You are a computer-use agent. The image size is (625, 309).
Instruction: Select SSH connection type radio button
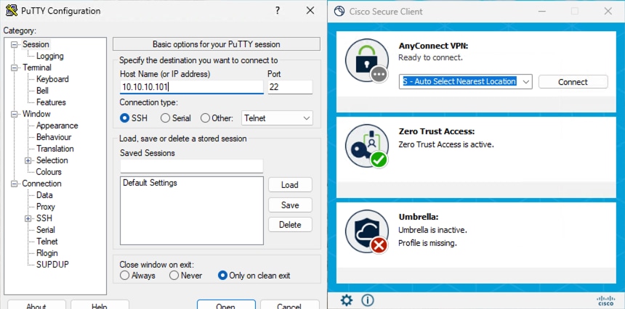point(124,118)
